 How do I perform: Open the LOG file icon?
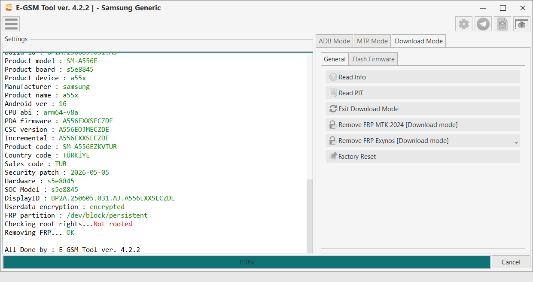pos(503,24)
